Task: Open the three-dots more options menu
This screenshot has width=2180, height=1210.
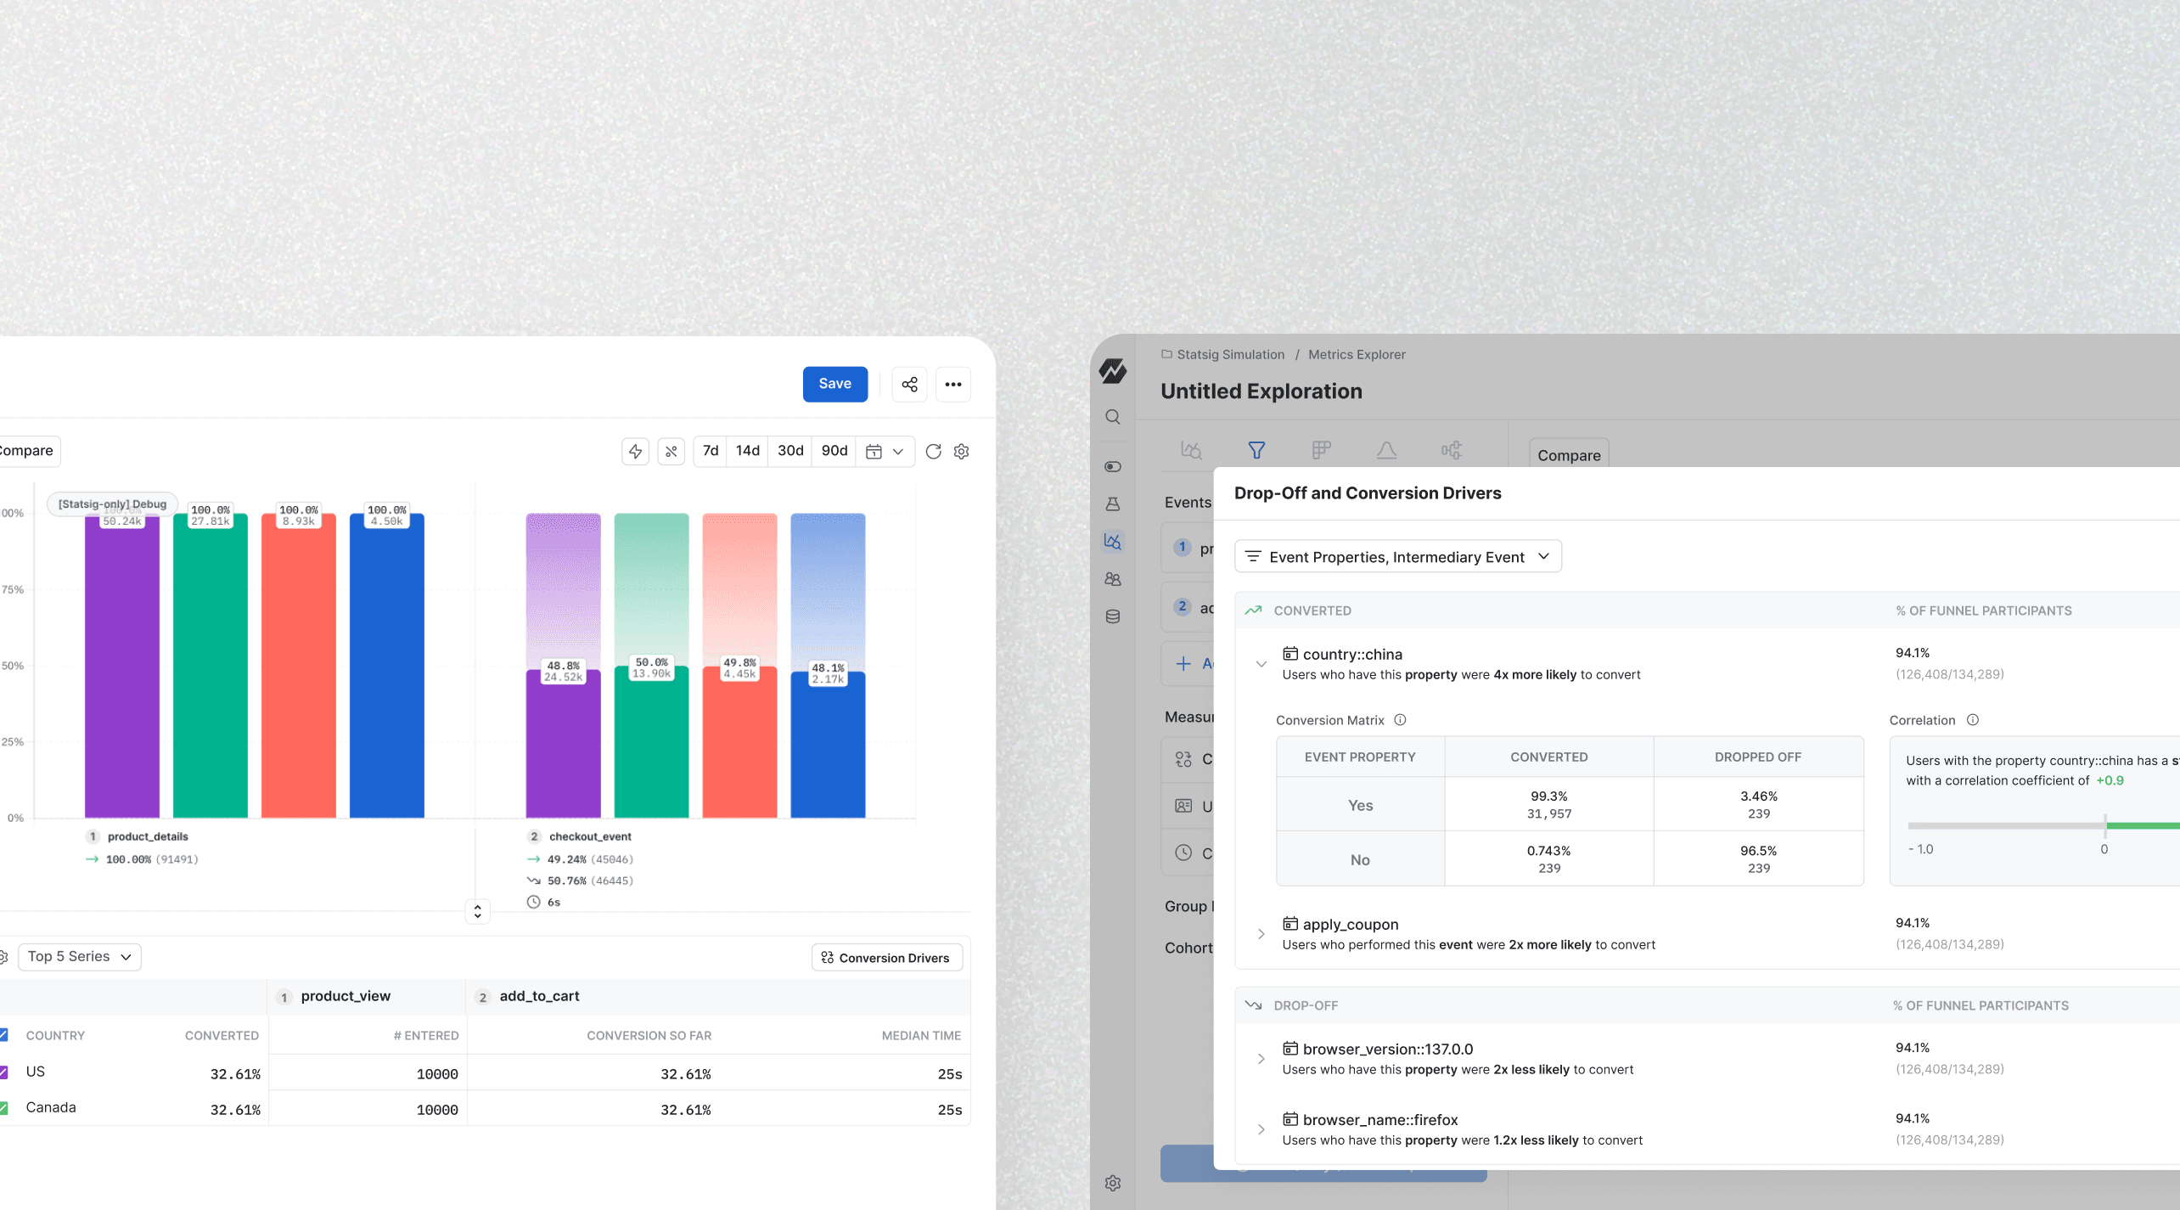Action: 952,385
